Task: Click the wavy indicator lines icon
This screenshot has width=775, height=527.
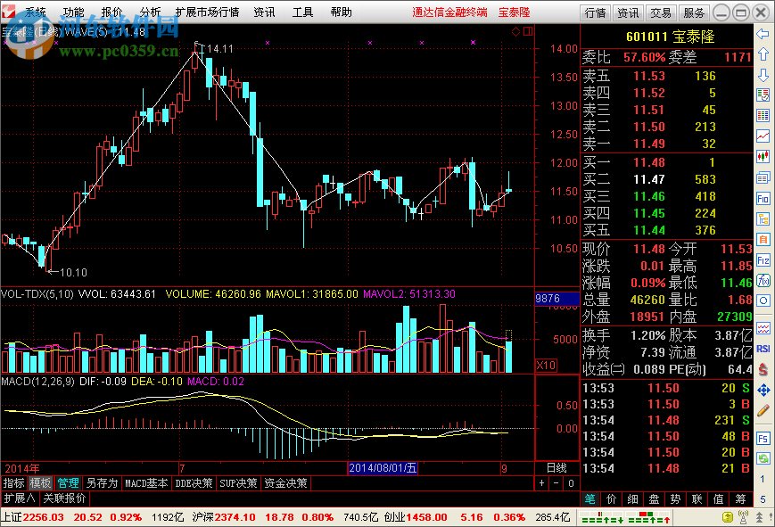Action: point(763,328)
